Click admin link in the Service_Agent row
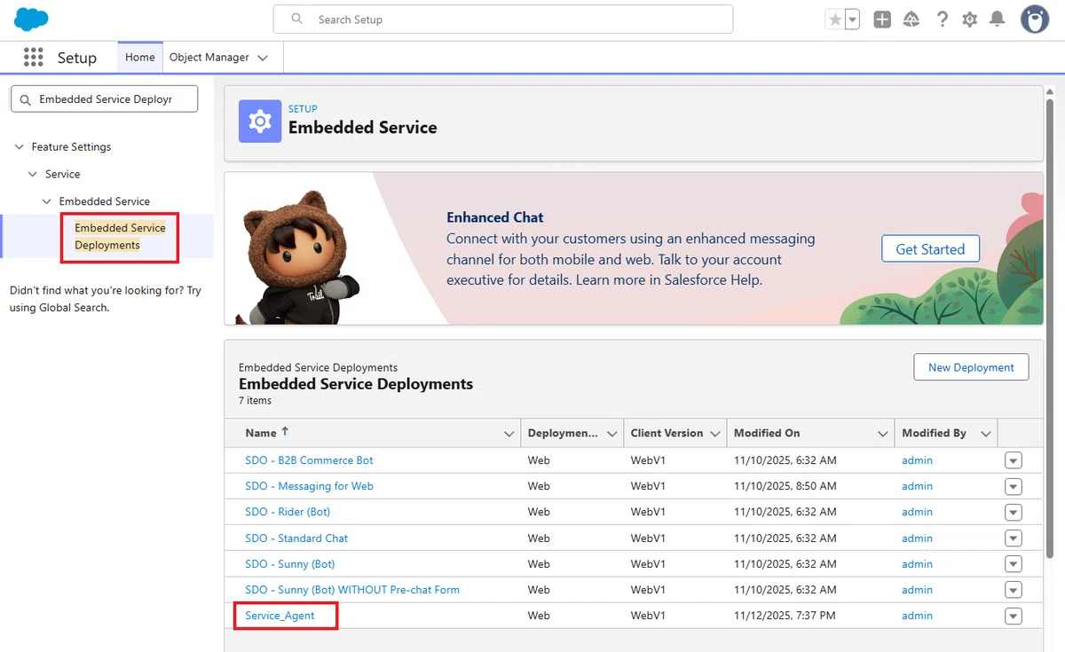This screenshot has width=1065, height=652. point(917,616)
